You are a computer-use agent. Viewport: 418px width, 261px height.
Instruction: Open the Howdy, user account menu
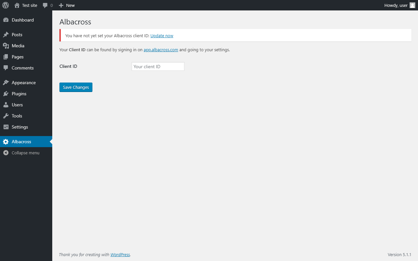point(396,5)
